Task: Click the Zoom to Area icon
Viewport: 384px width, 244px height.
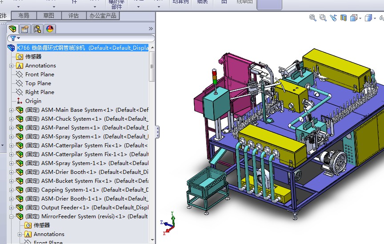Action: 323,18
